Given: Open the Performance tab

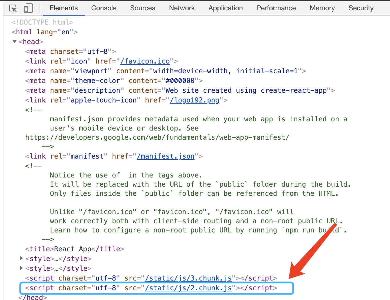Looking at the screenshot, I should (276, 8).
